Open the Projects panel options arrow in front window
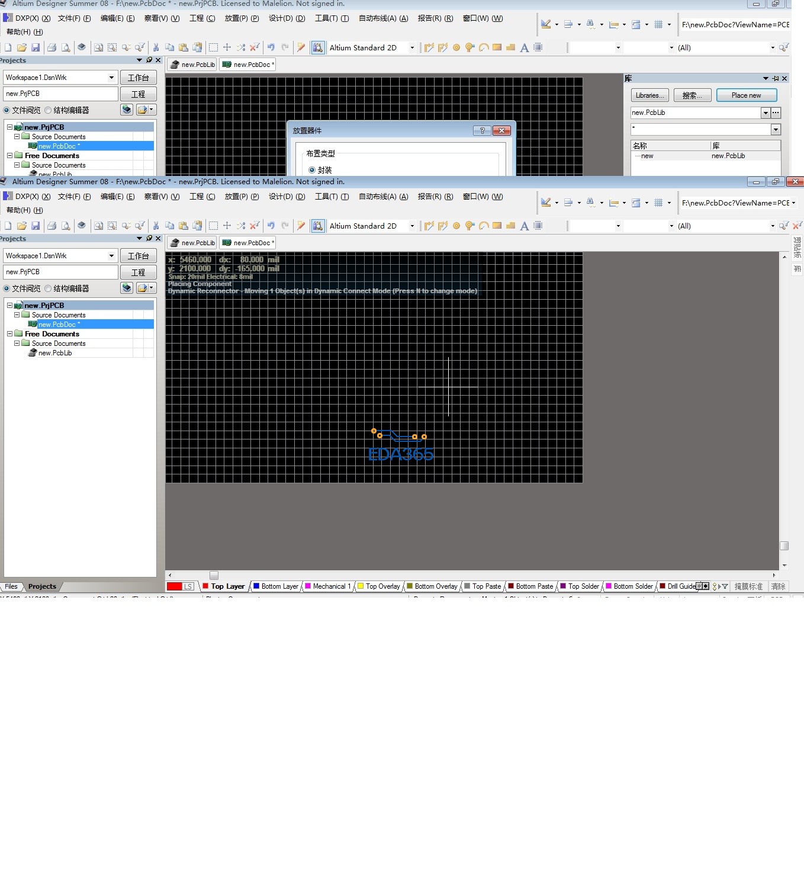This screenshot has width=804, height=889. point(140,238)
